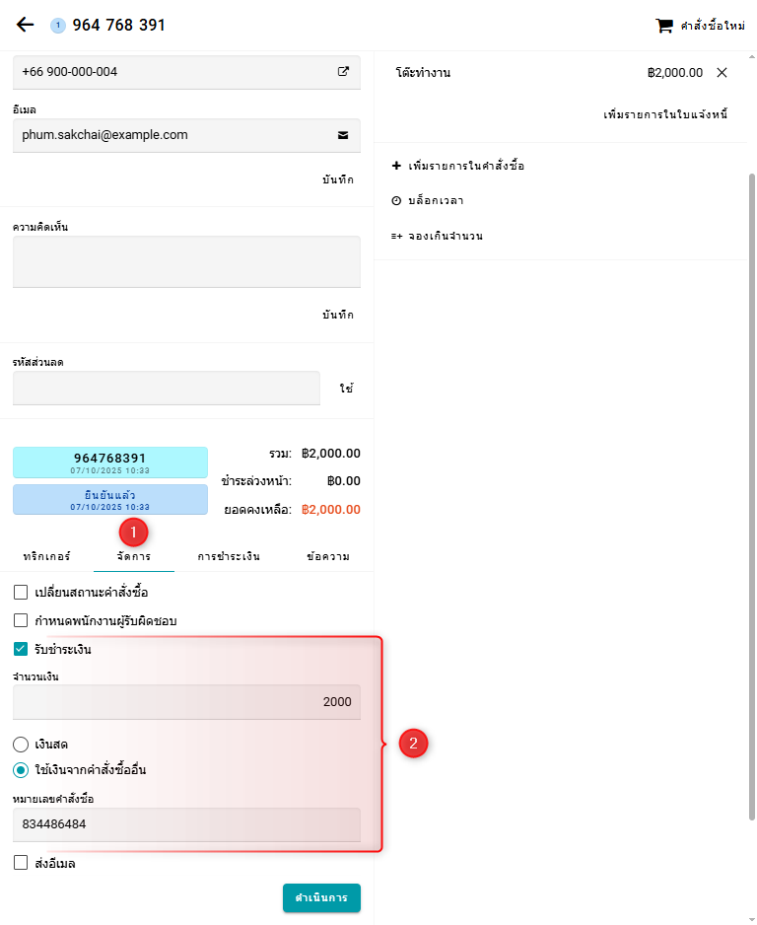Click the external link icon beside phone number
This screenshot has height=925, width=757.
344,72
